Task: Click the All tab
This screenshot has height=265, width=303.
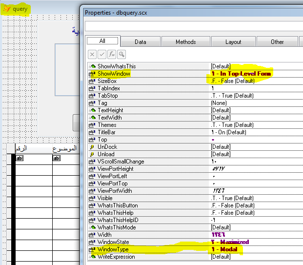Action: pos(102,41)
